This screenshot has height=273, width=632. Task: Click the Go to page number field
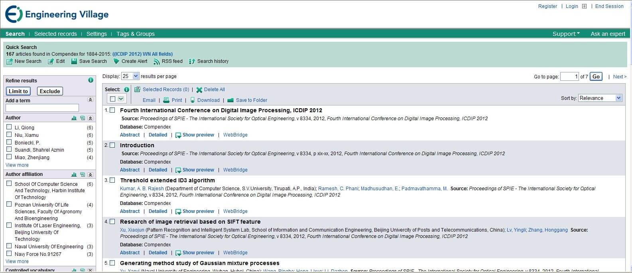pos(569,76)
